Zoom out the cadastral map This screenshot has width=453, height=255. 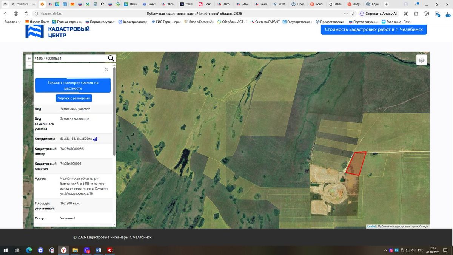coord(29,65)
